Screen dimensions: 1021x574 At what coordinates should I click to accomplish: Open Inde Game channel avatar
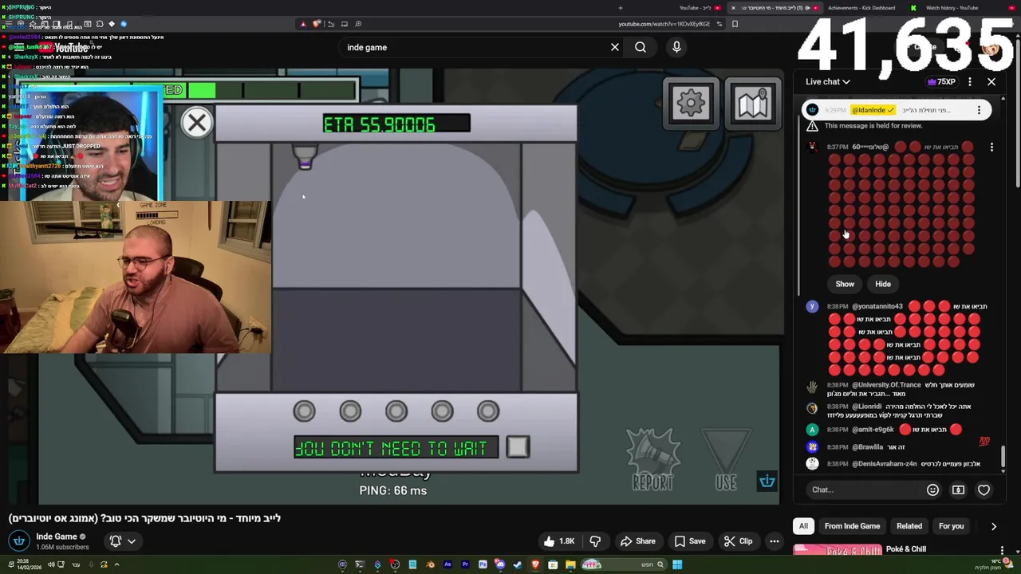click(x=19, y=541)
